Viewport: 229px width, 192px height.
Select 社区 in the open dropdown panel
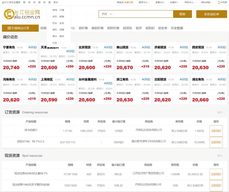tap(55, 43)
